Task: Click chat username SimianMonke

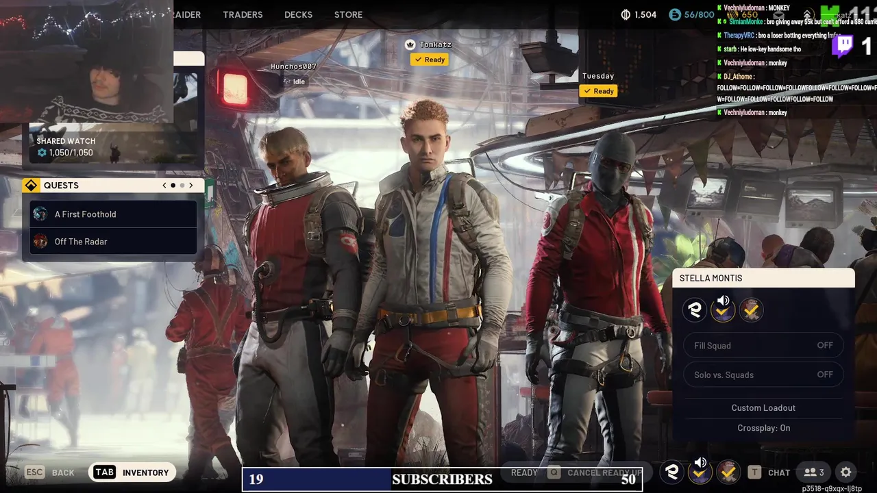Action: (745, 22)
